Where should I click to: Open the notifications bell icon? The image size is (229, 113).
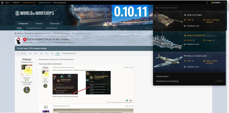tap(207, 3)
